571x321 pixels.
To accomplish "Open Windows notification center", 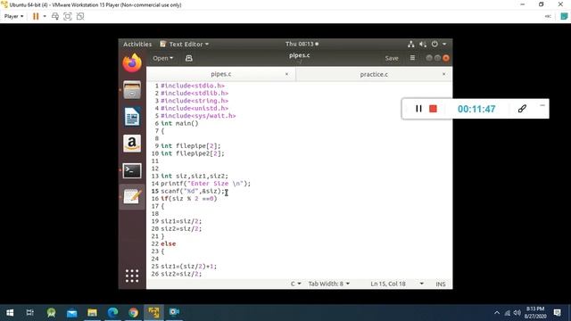I will coord(557,312).
